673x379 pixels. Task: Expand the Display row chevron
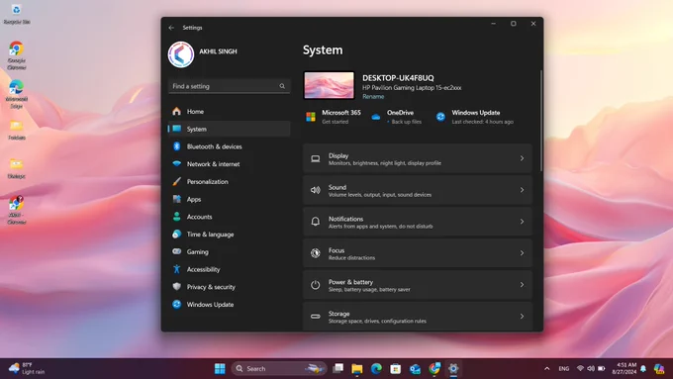(522, 158)
